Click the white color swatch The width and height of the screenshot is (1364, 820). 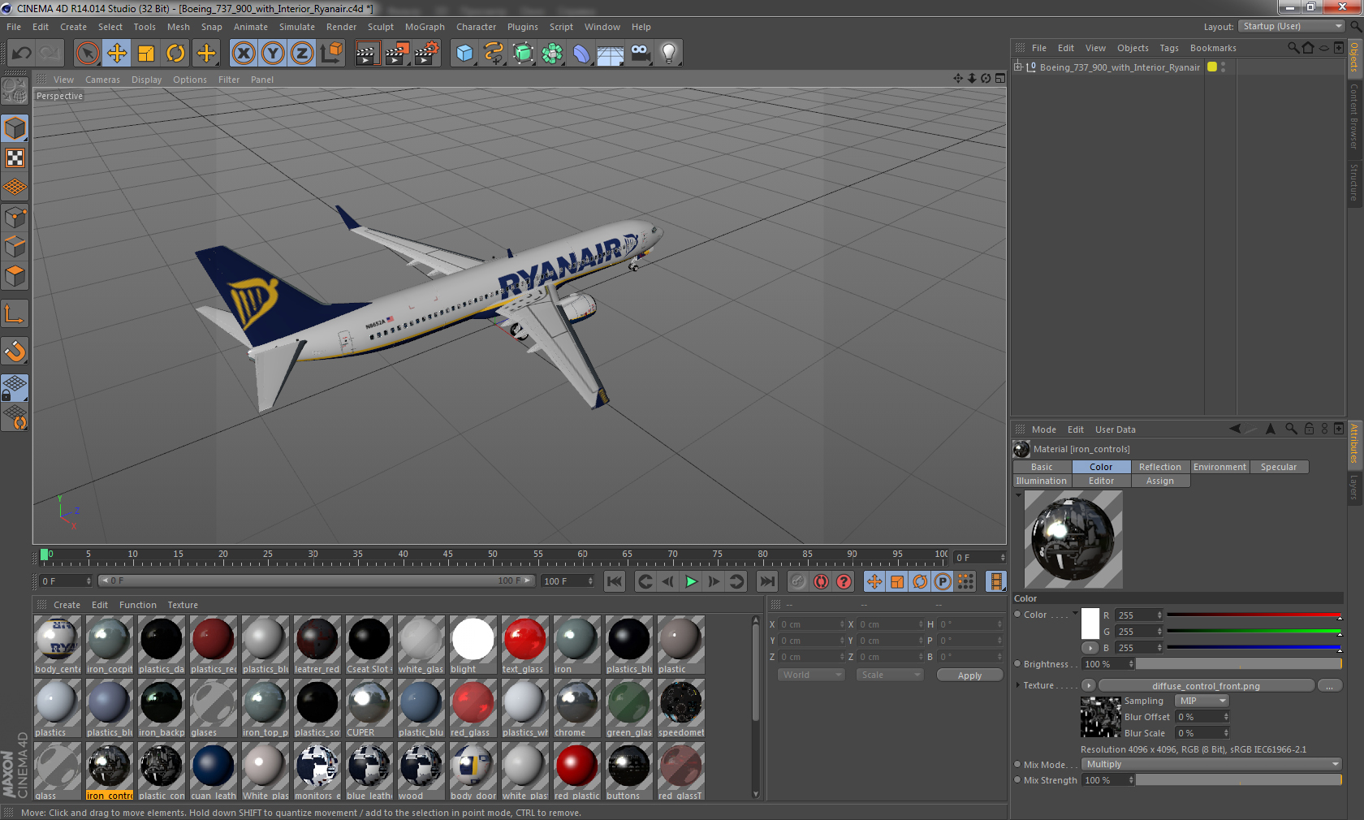(x=1090, y=623)
